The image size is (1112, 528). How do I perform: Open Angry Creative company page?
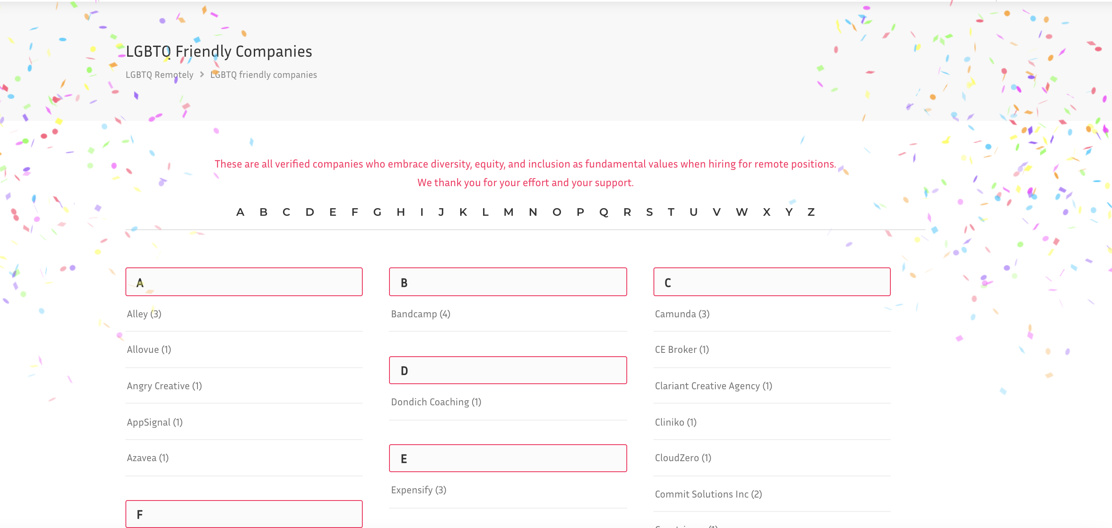click(x=164, y=386)
